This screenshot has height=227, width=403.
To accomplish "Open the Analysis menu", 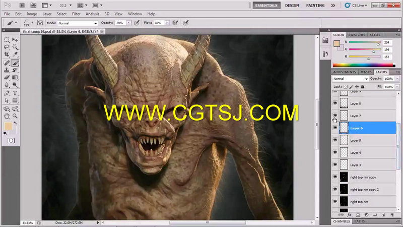I will (x=92, y=14).
